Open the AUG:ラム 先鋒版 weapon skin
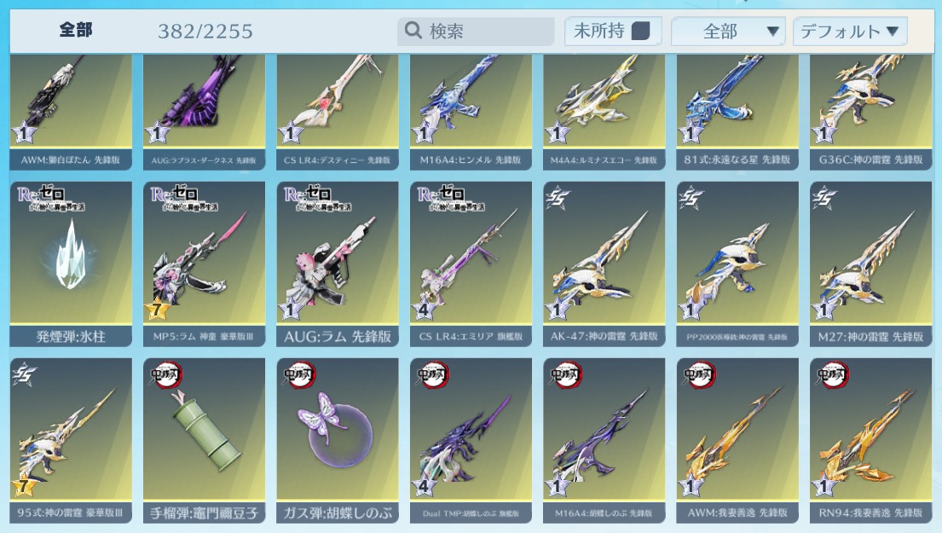Screen dimensions: 942x533 [x=338, y=264]
